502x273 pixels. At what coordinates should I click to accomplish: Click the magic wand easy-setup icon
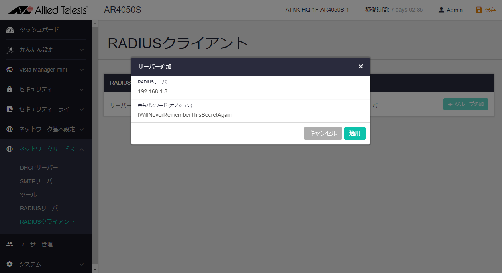click(x=10, y=50)
